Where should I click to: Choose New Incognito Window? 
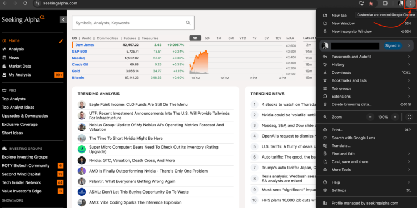pyautogui.click(x=366, y=31)
